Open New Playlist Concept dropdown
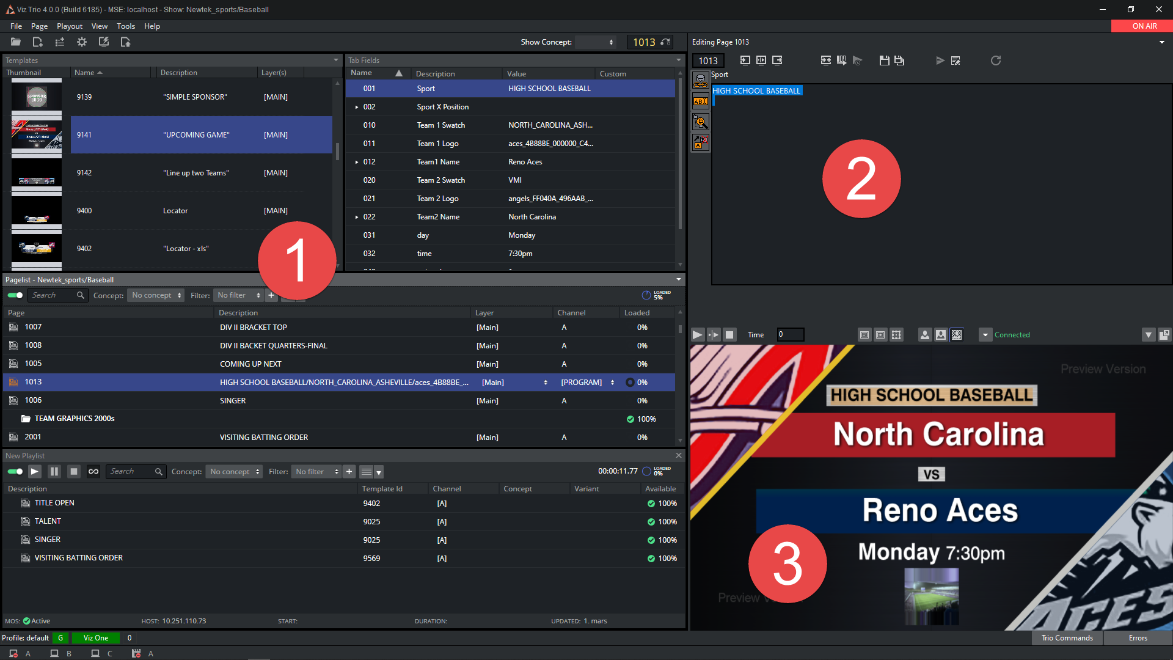Image resolution: width=1173 pixels, height=660 pixels. pyautogui.click(x=235, y=472)
